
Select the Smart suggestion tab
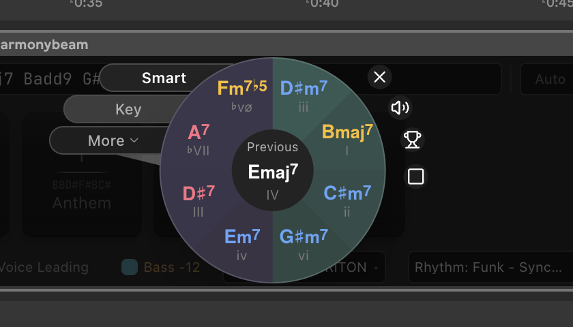tap(164, 78)
